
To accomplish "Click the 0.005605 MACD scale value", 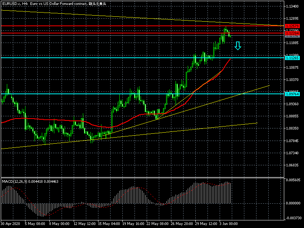I will click(293, 180).
